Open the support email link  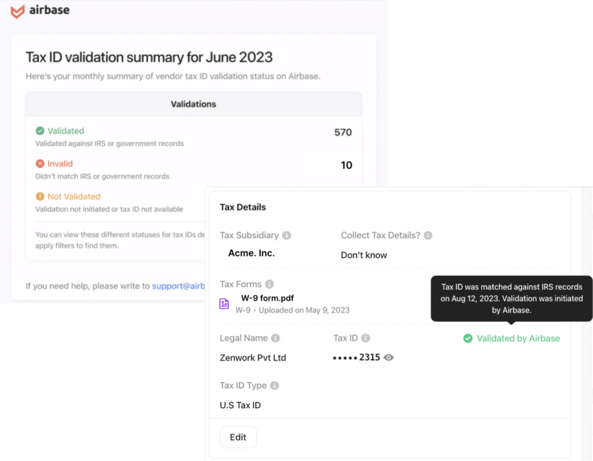179,286
